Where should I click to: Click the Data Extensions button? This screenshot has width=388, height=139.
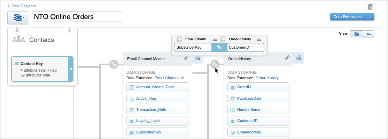(347, 17)
